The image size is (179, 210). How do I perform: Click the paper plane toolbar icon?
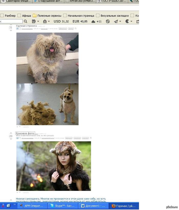116,22
